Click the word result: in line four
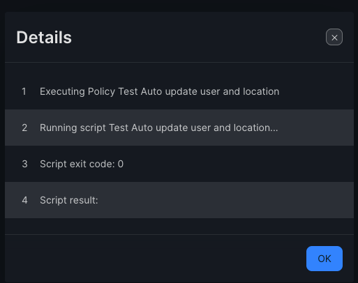 [84, 200]
